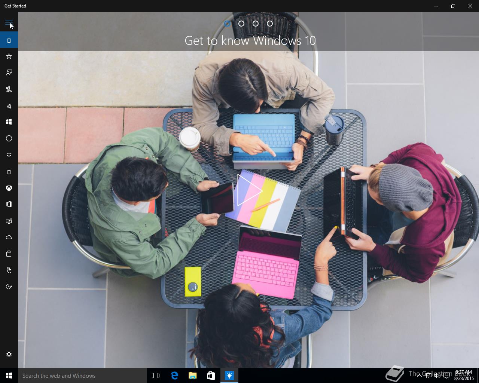Open File Explorer from the taskbar
The height and width of the screenshot is (383, 479).
click(193, 376)
